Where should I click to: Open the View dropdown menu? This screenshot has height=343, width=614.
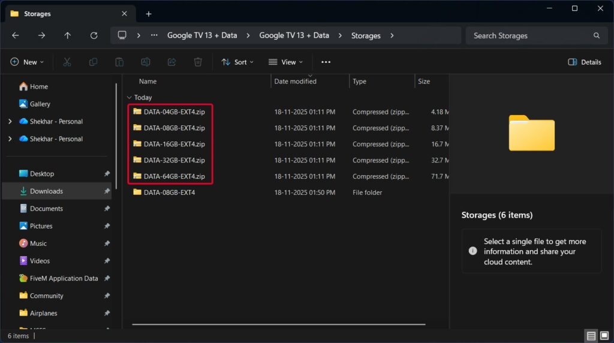pos(285,62)
